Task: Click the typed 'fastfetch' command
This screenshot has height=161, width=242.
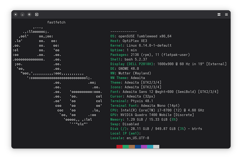Action: click(56, 22)
